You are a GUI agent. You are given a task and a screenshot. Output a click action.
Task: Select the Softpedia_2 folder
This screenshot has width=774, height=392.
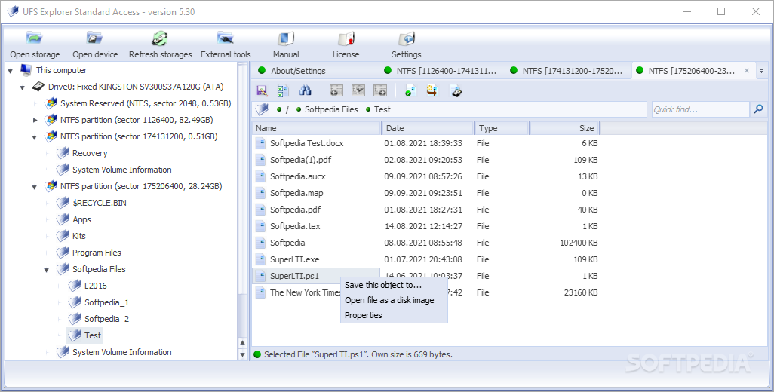[106, 319]
